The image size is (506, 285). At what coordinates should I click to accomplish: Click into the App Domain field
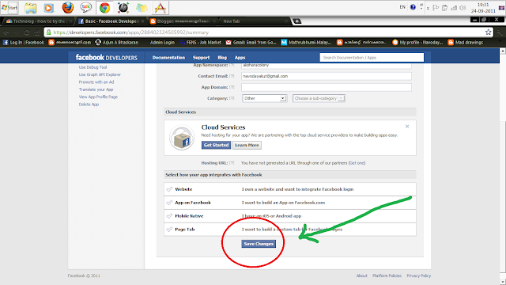327,87
